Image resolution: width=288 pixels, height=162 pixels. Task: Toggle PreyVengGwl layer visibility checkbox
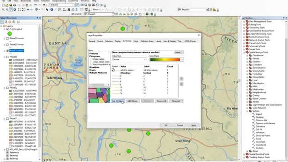(8, 29)
